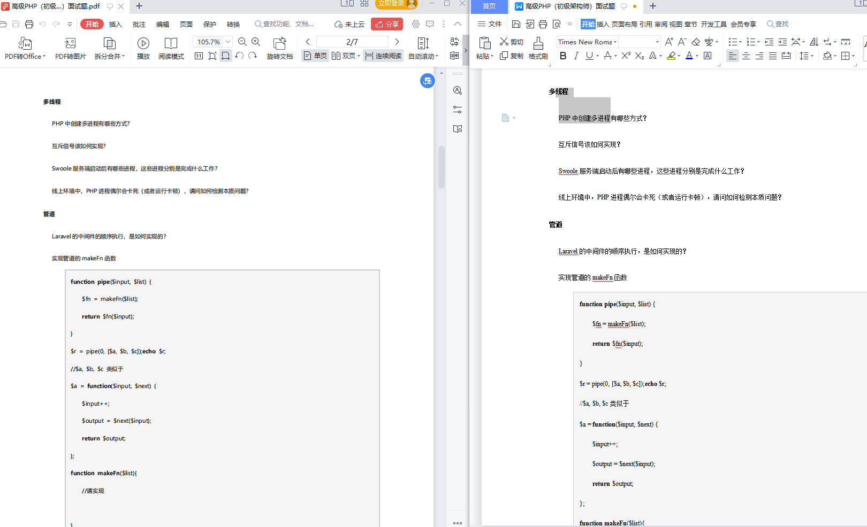Go to previous PDF page

point(308,42)
